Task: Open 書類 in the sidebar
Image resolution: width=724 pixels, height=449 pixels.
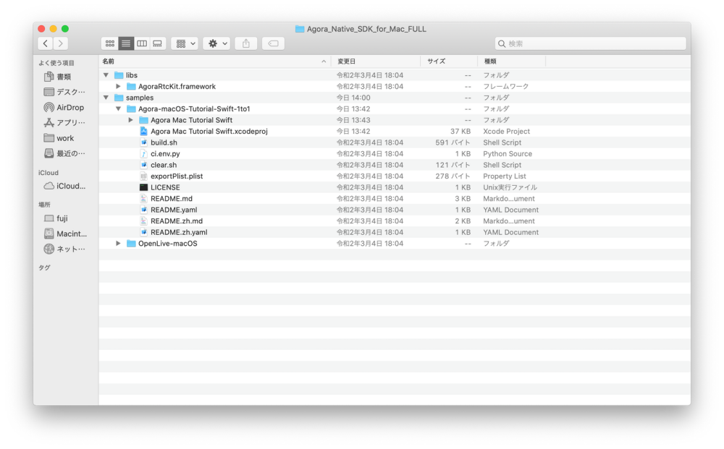Action: click(64, 77)
